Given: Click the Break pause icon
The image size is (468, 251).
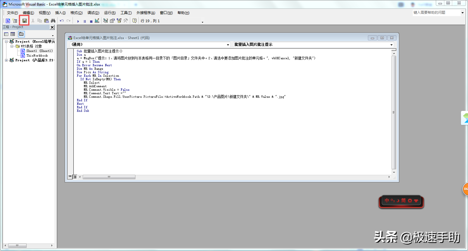Looking at the screenshot, I should click(85, 21).
